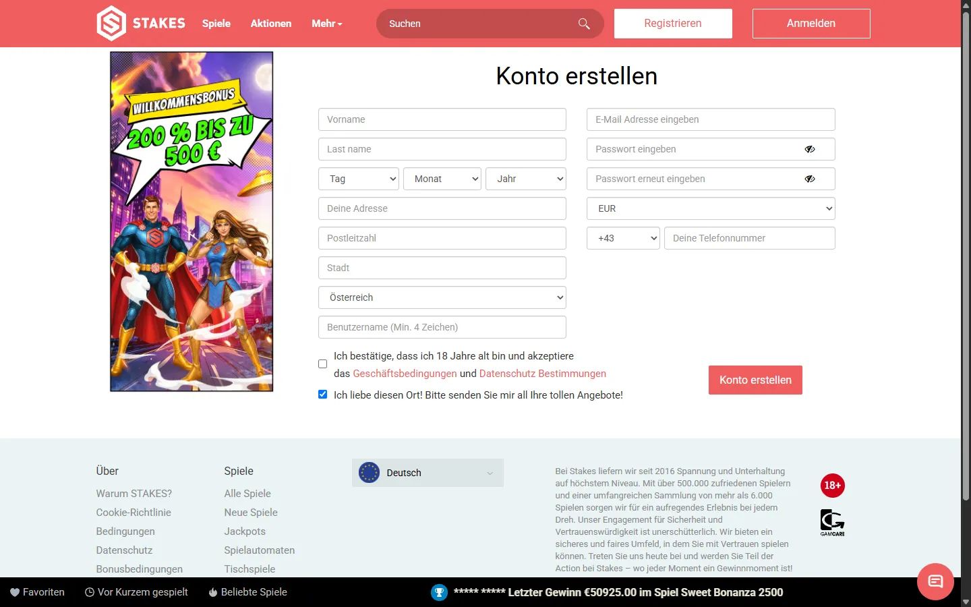Open the live chat bubble icon
Image resolution: width=971 pixels, height=607 pixels.
935,581
